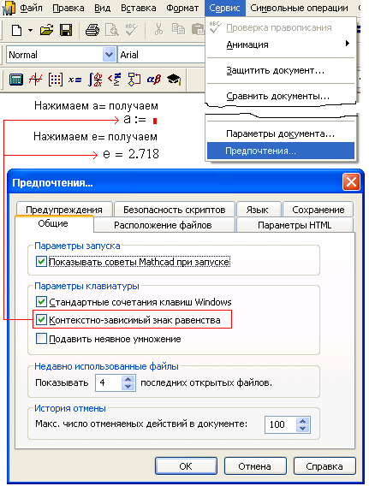Click the OK button
This screenshot has width=369, height=486.
[x=186, y=466]
